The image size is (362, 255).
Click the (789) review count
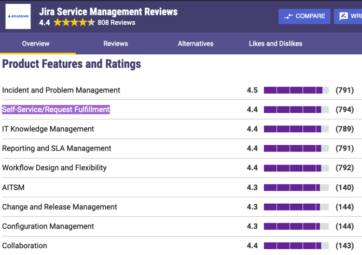345,129
